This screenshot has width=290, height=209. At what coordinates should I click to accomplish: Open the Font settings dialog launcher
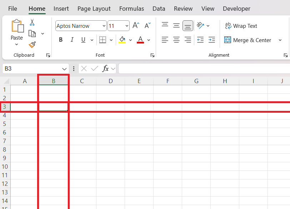click(x=152, y=55)
